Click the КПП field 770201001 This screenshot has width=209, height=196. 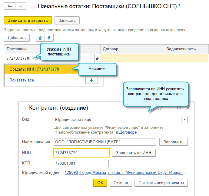point(81,164)
